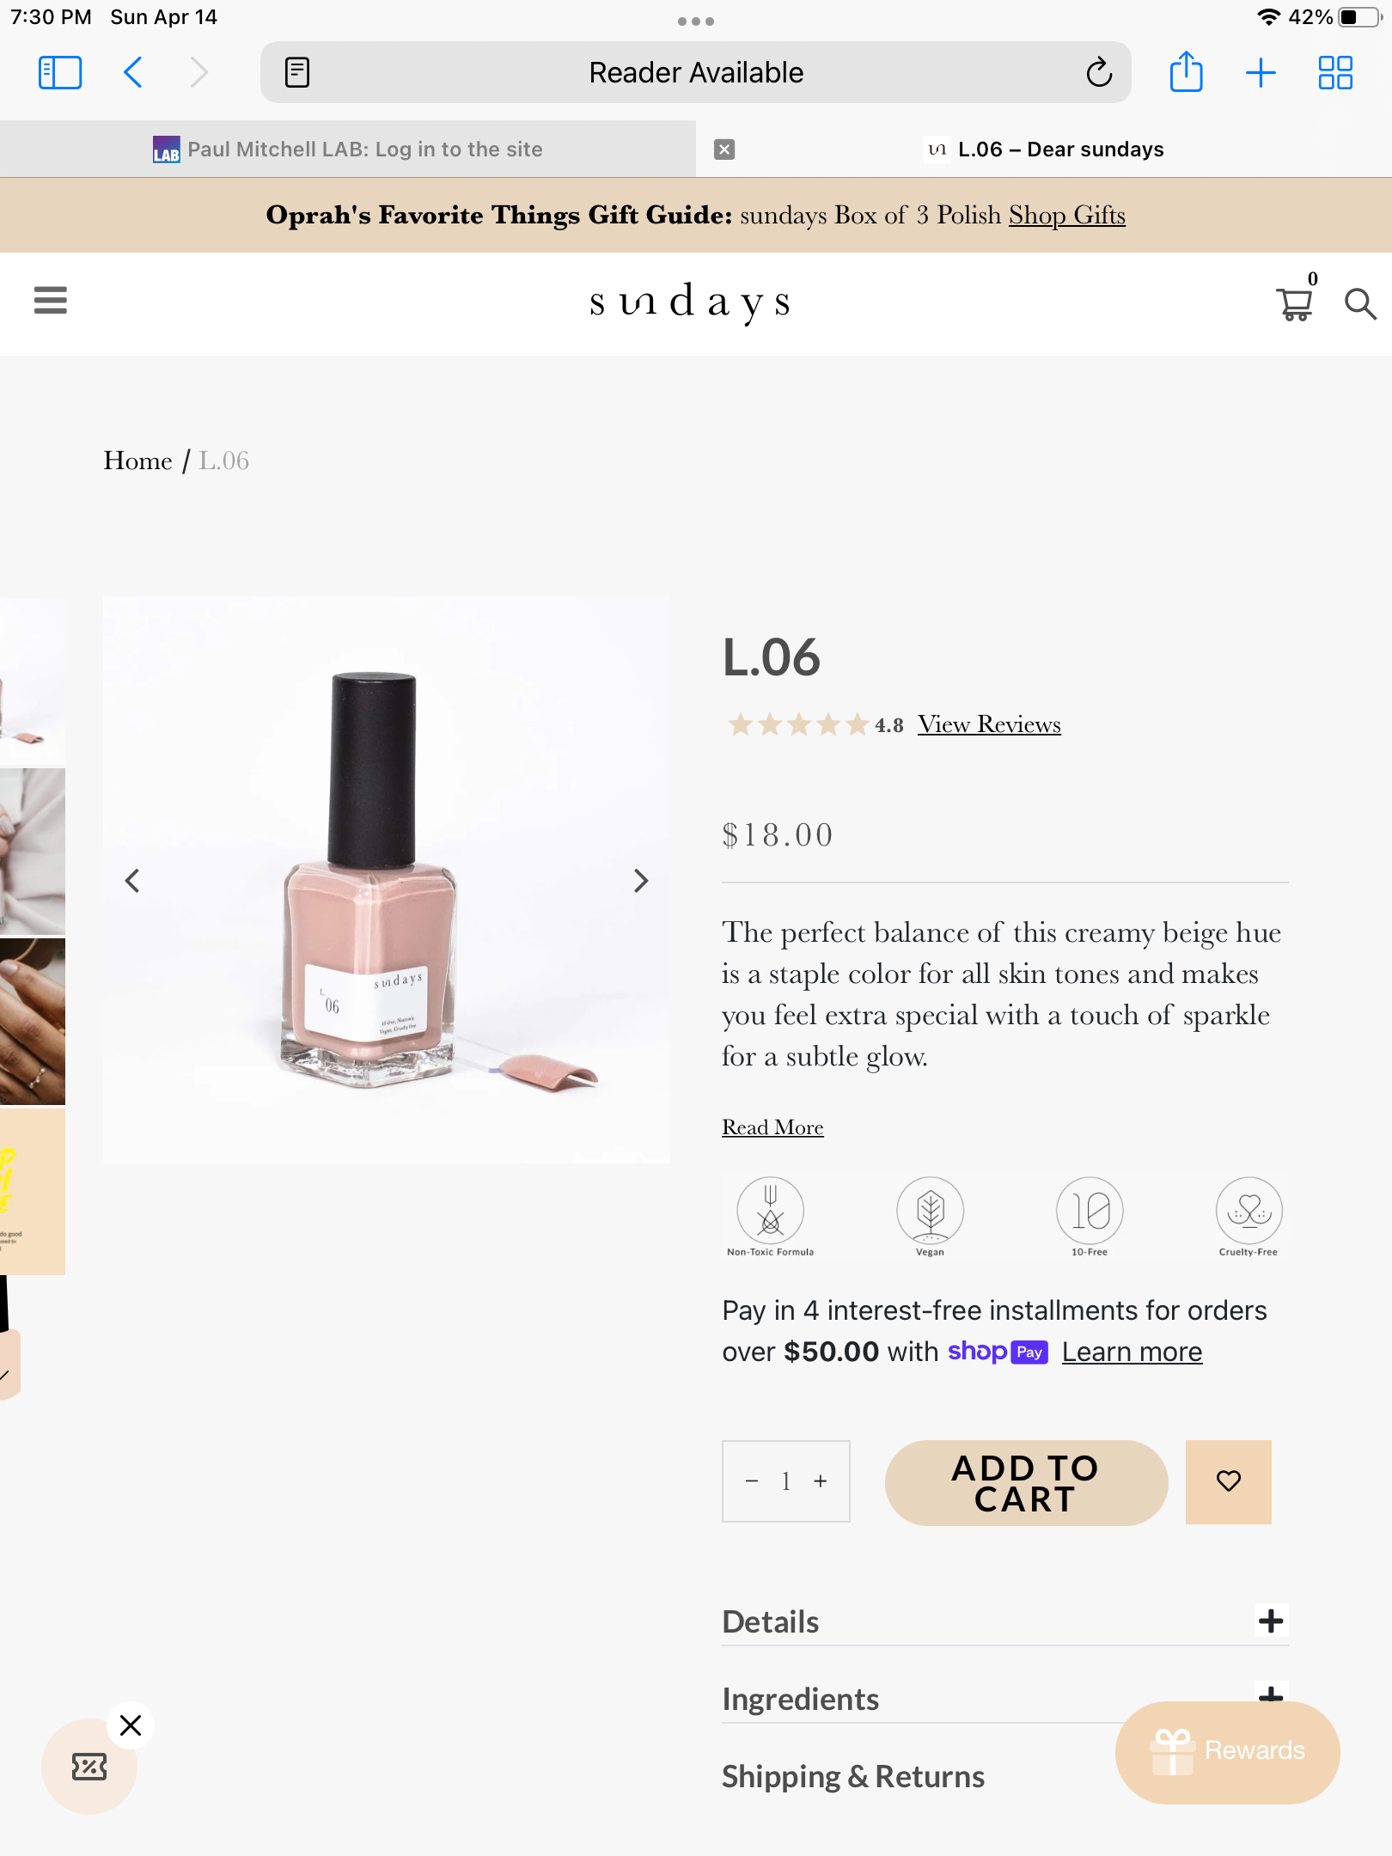
Task: Tap the Safari share icon
Action: [x=1186, y=72]
